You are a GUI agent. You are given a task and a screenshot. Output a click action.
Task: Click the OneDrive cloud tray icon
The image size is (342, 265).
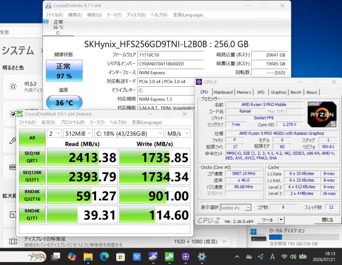coord(249,257)
